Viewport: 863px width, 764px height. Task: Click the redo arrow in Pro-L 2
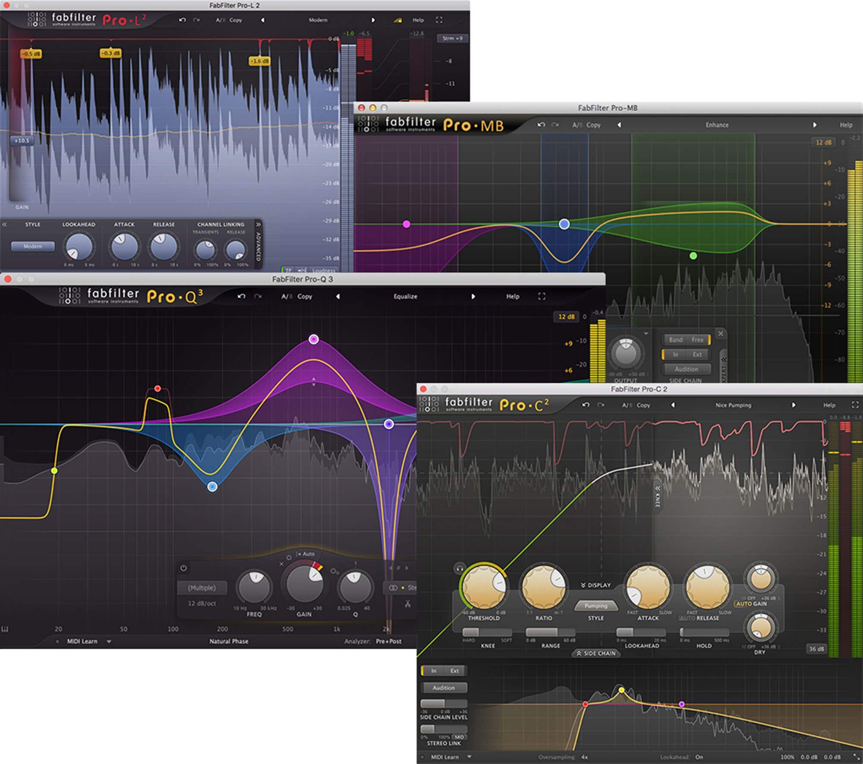click(x=196, y=20)
